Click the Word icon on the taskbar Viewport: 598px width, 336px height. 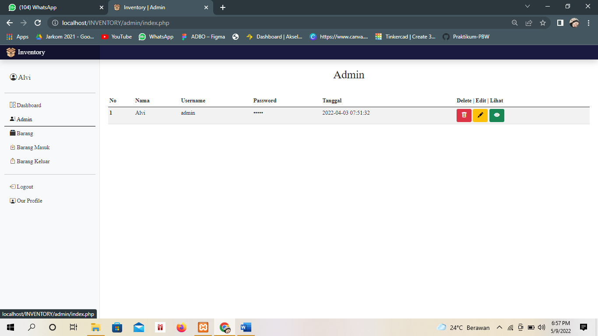(245, 327)
